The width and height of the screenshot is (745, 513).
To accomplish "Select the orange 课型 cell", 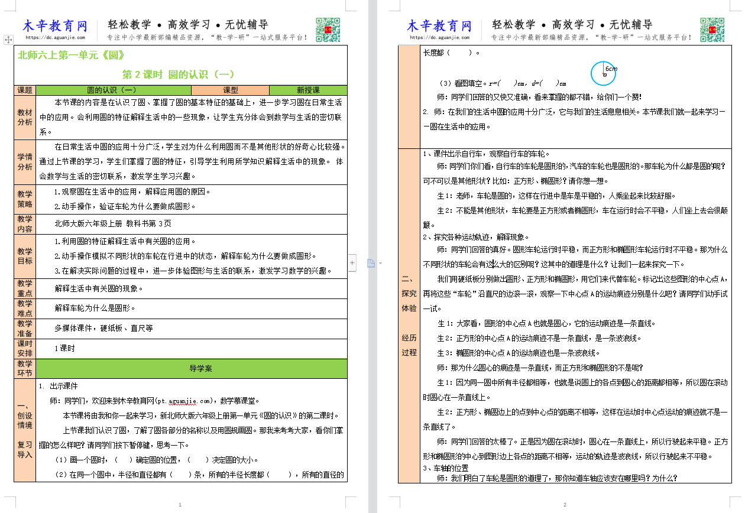I will 230,90.
